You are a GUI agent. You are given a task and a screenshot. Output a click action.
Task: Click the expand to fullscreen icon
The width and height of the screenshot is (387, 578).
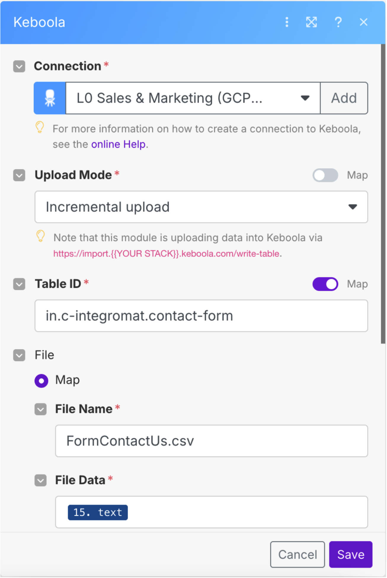tap(311, 22)
